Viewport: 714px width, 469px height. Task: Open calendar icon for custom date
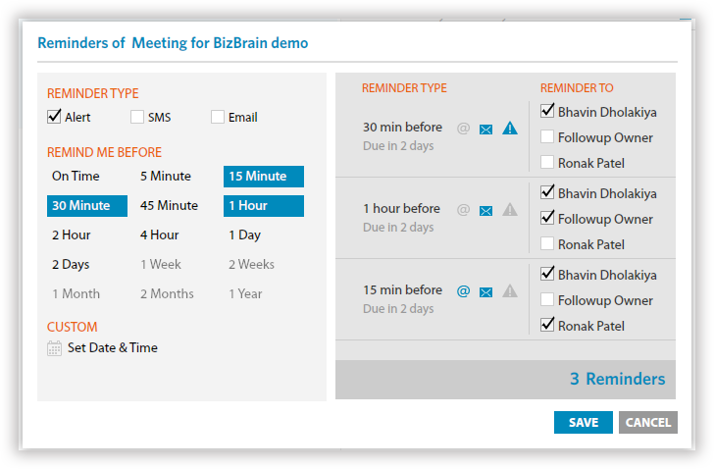pyautogui.click(x=54, y=348)
